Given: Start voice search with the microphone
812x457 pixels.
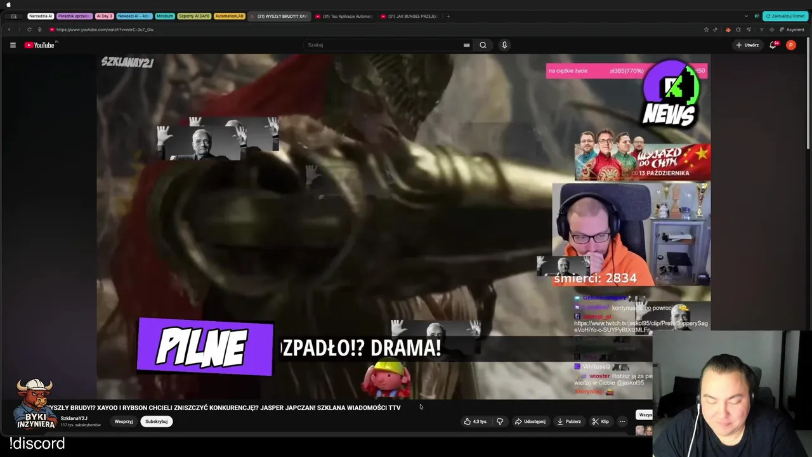Looking at the screenshot, I should [504, 45].
